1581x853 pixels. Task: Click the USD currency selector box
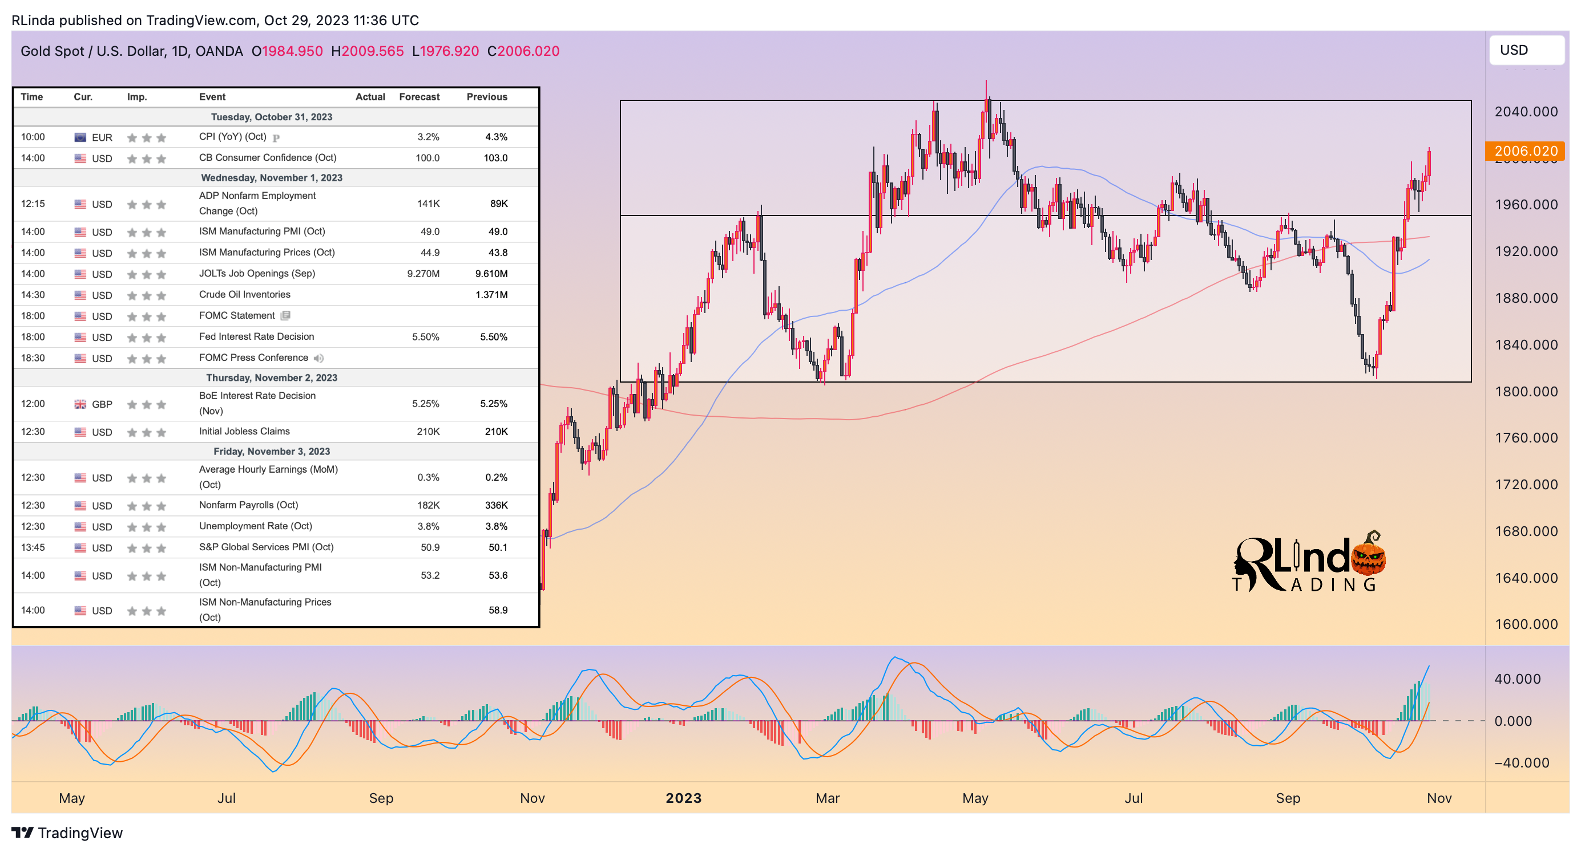[x=1526, y=50]
